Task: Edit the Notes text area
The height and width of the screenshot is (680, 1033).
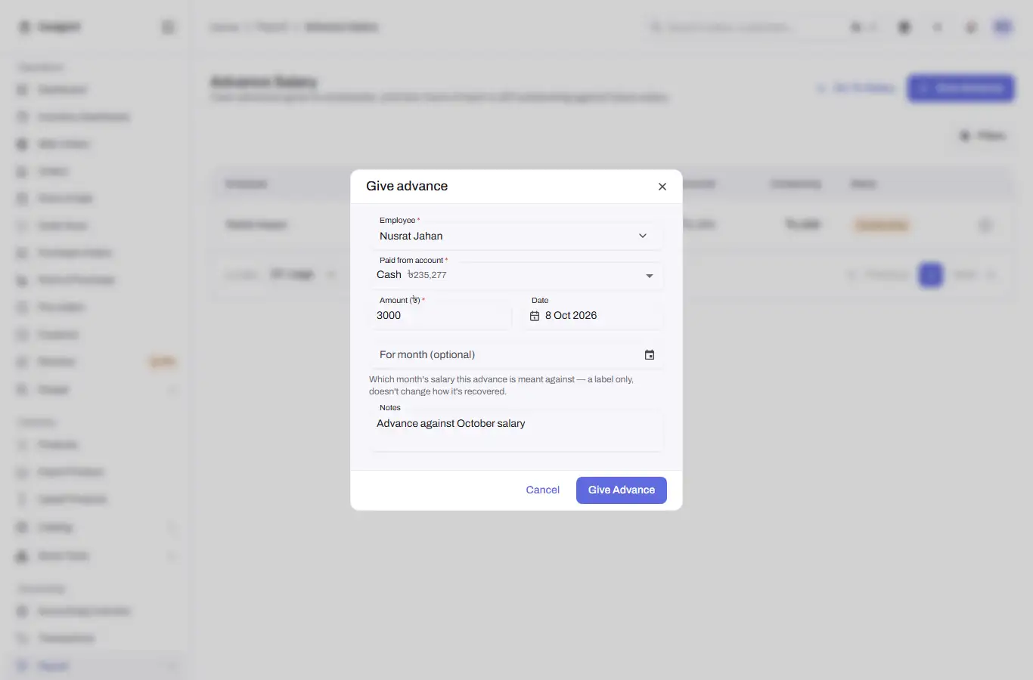Action: click(516, 431)
